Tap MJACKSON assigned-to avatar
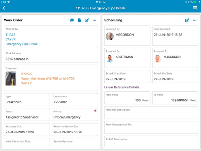This screenshot has height=151, width=201. (158, 58)
